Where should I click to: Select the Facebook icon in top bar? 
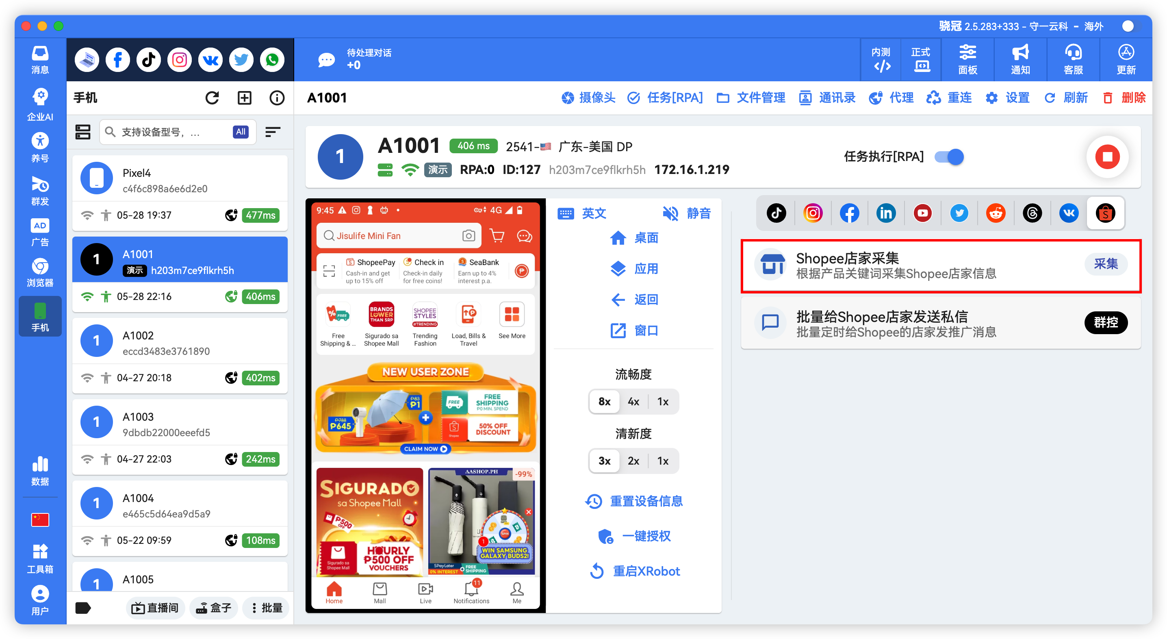(x=117, y=59)
